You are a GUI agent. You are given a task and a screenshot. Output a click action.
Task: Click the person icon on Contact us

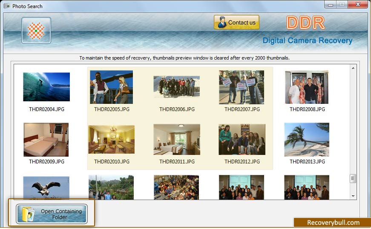pyautogui.click(x=222, y=22)
